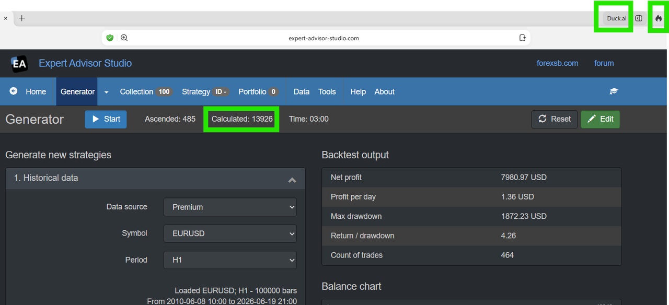Select the Generator tab
669x305 pixels.
pyautogui.click(x=78, y=91)
